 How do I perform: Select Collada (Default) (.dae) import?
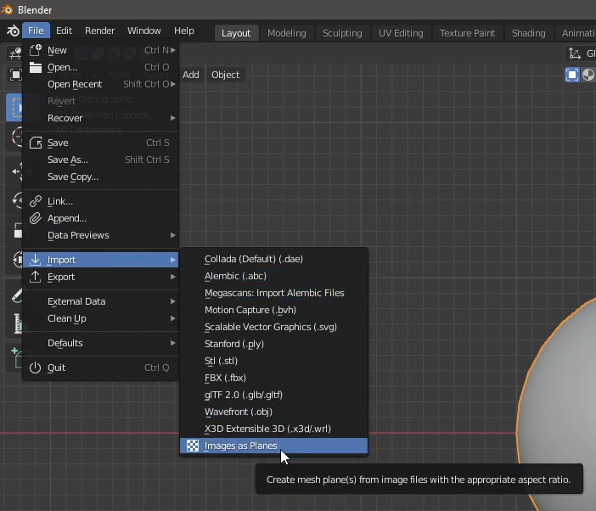tap(273, 259)
